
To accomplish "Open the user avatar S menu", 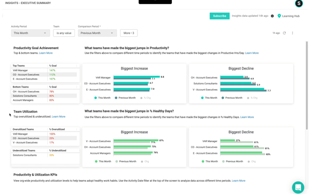I will click(x=299, y=3).
